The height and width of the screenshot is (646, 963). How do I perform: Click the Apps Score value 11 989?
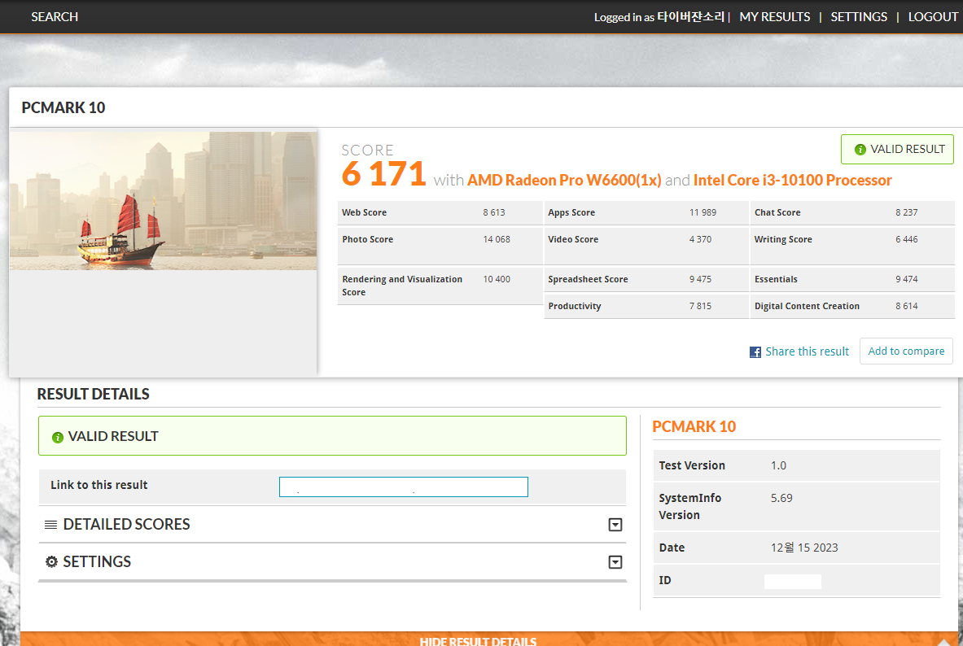703,212
